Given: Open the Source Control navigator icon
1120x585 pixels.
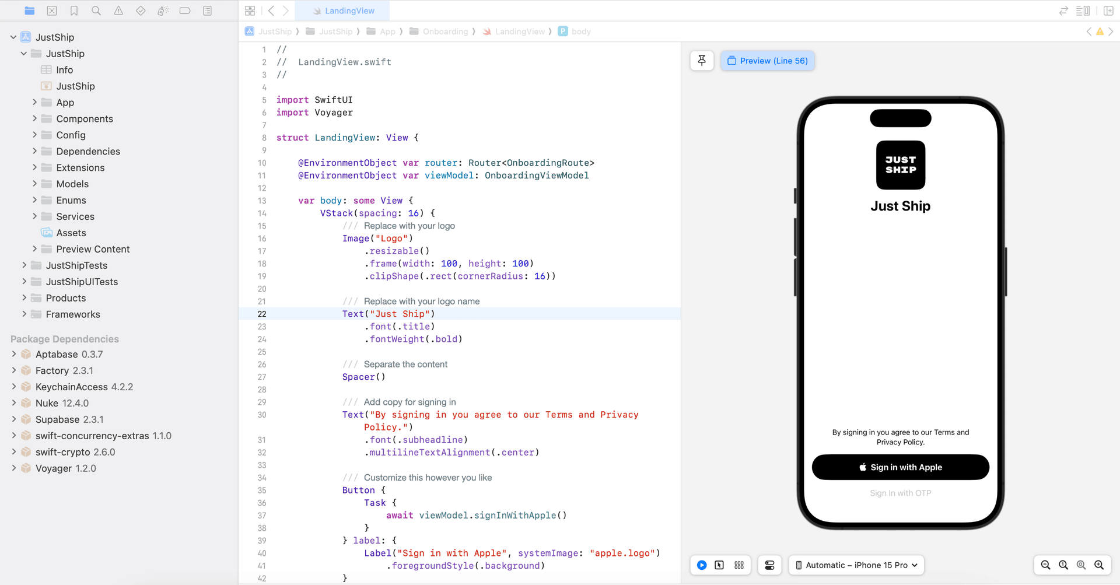Looking at the screenshot, I should (52, 10).
